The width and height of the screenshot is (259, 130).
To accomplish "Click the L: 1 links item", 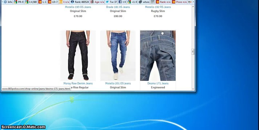I will [x=42, y=2].
